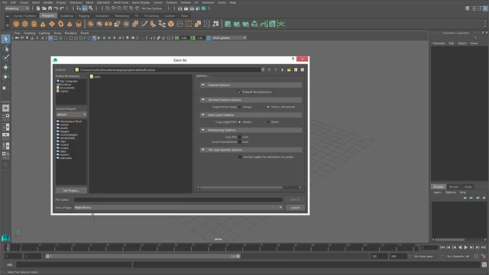The image size is (489, 275).
Task: Switch Save As file view to list mode
Action: [296, 70]
